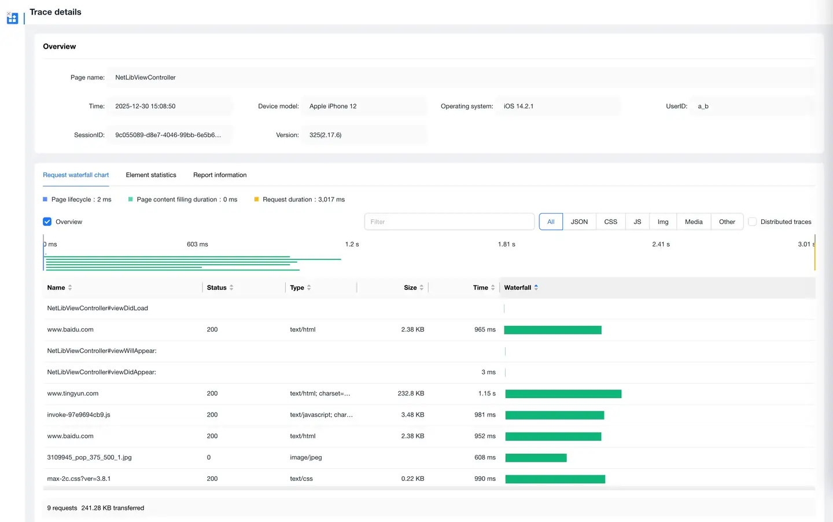Screen dimensions: 833x522
Task: Switch to Element statistics tab
Action: (x=151, y=175)
